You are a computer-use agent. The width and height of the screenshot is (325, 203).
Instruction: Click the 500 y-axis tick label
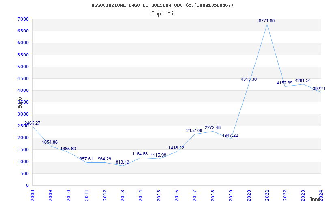coord(26,173)
